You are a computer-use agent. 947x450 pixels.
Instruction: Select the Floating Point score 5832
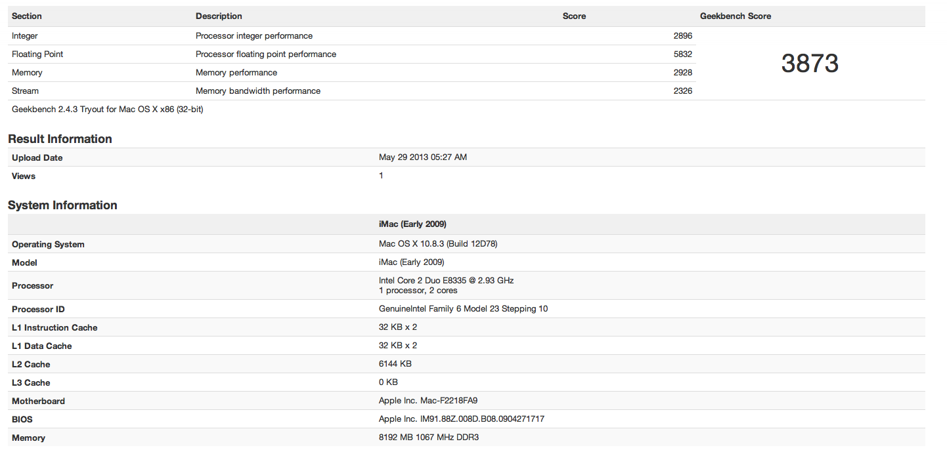682,54
